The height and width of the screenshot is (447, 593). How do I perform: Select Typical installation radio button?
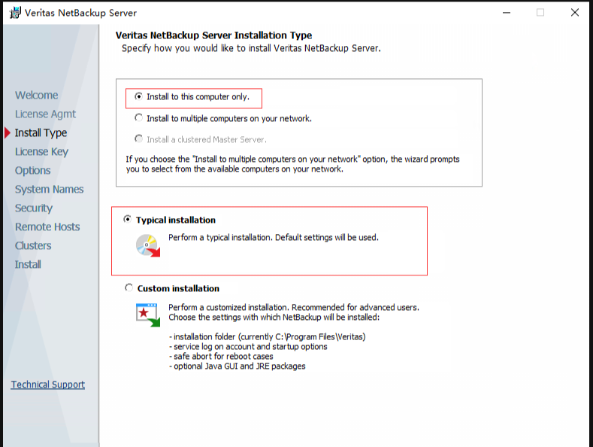point(128,219)
